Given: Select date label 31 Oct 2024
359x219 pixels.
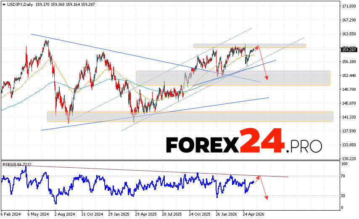Looking at the screenshot, I should (x=92, y=214).
